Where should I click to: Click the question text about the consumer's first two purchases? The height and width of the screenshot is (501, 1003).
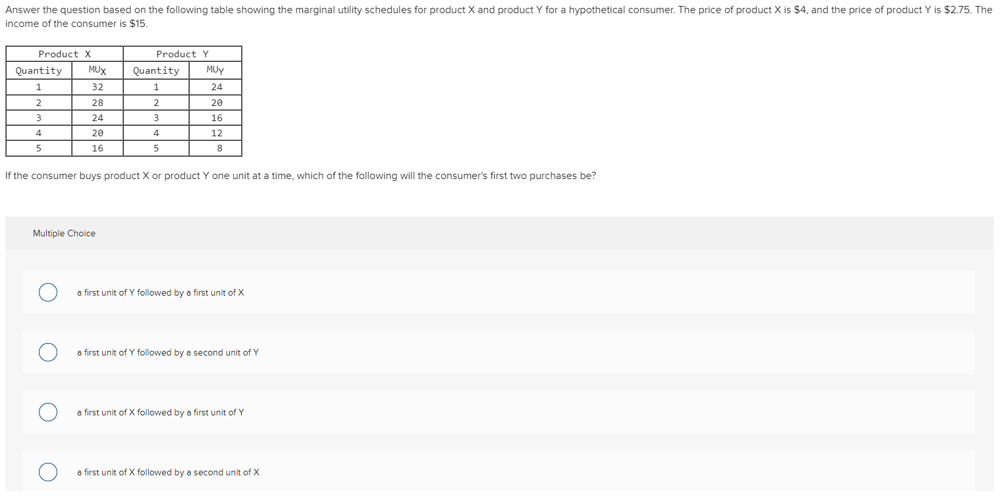coord(300,175)
